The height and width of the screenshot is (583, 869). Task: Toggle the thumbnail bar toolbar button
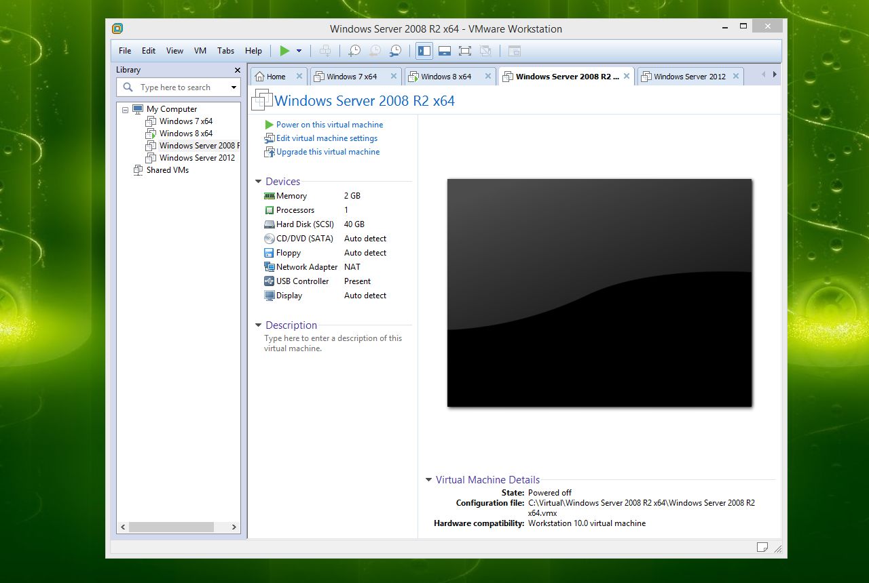pyautogui.click(x=445, y=51)
